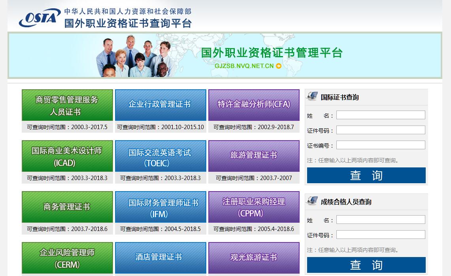Select 特许金融分析师(CFA) certificate tile
Screen dimensions: 451x276
pos(254,105)
